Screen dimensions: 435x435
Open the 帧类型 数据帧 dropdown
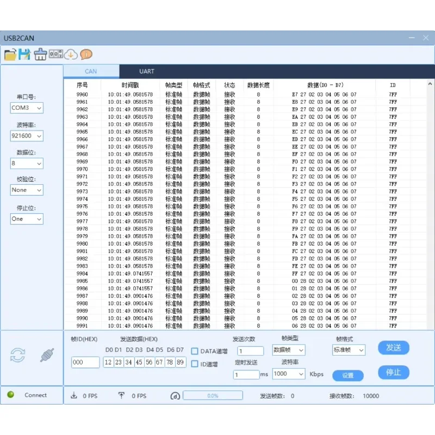click(x=288, y=350)
